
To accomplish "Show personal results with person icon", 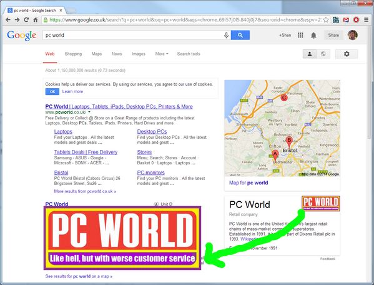I will [310, 54].
